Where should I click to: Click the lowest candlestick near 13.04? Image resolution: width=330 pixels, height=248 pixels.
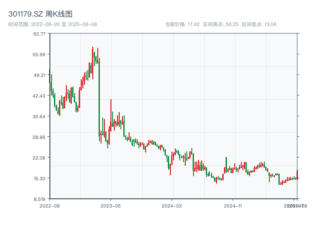point(279,182)
